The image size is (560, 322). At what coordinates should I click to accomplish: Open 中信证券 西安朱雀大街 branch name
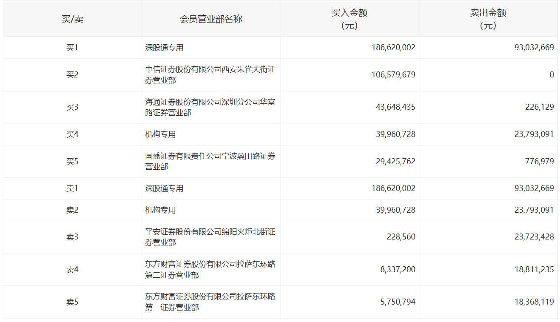210,74
